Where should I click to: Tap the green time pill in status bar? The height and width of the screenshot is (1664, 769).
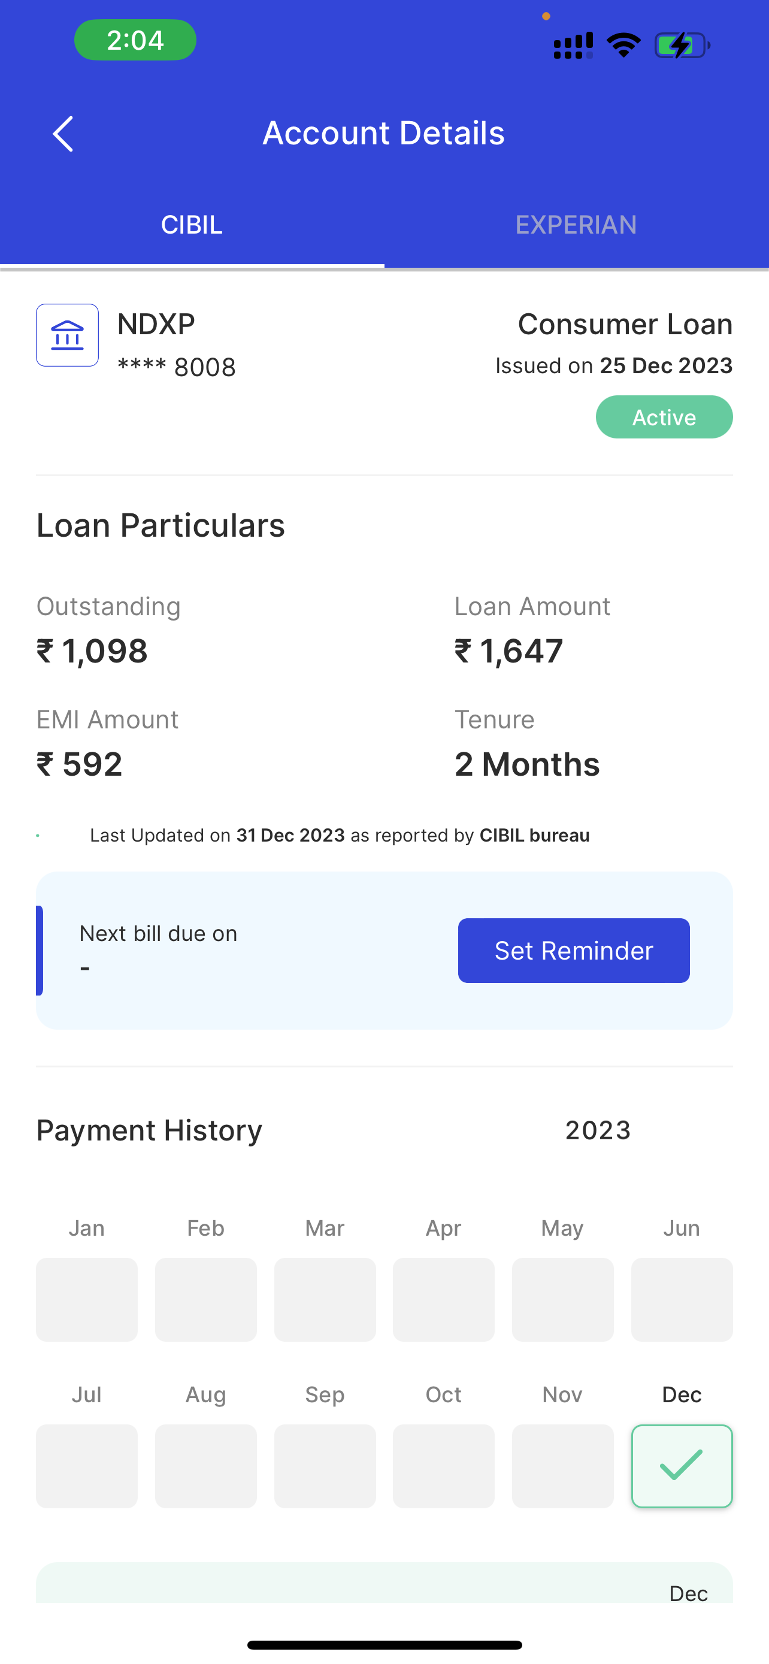(135, 40)
